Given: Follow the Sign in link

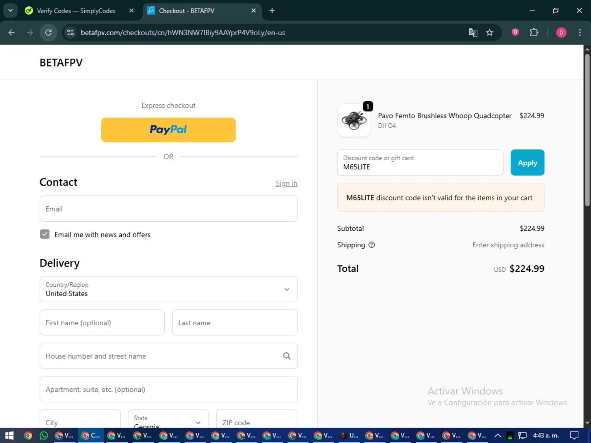Looking at the screenshot, I should pos(286,184).
